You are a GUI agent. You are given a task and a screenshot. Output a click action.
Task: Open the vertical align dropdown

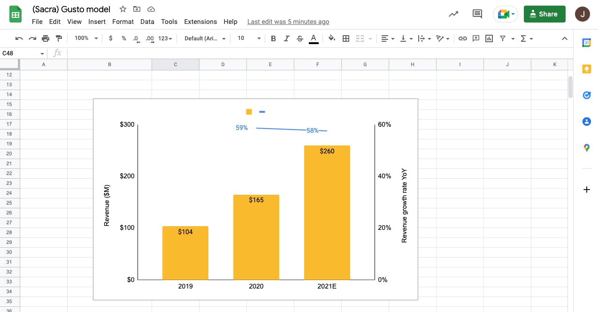tap(406, 38)
